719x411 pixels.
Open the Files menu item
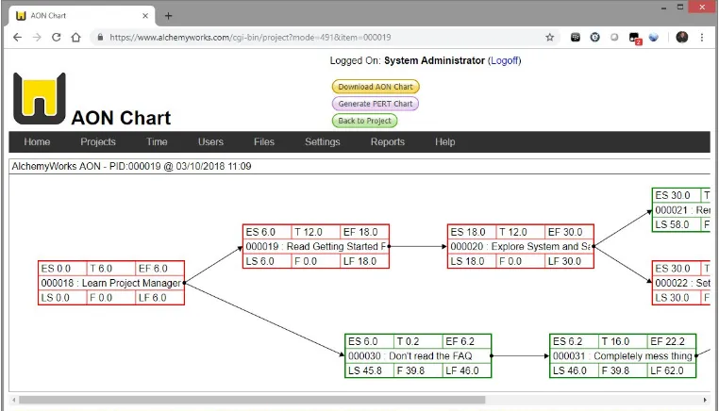(264, 142)
